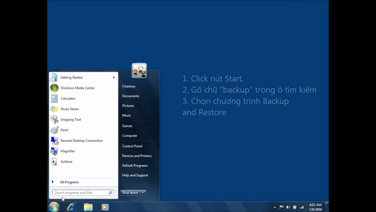Select the Remote Desktop Connection label
This screenshot has width=376, height=212.
click(82, 141)
